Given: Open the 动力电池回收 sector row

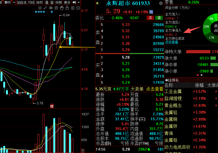Looking at the screenshot, I should tap(191, 147).
